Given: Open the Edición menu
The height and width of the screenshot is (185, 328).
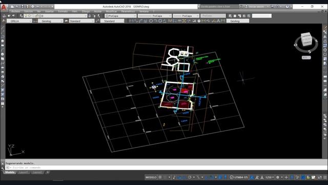Looking at the screenshot, I should click(29, 11).
